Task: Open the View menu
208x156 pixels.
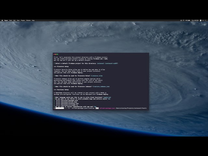Action: (x=18, y=20)
